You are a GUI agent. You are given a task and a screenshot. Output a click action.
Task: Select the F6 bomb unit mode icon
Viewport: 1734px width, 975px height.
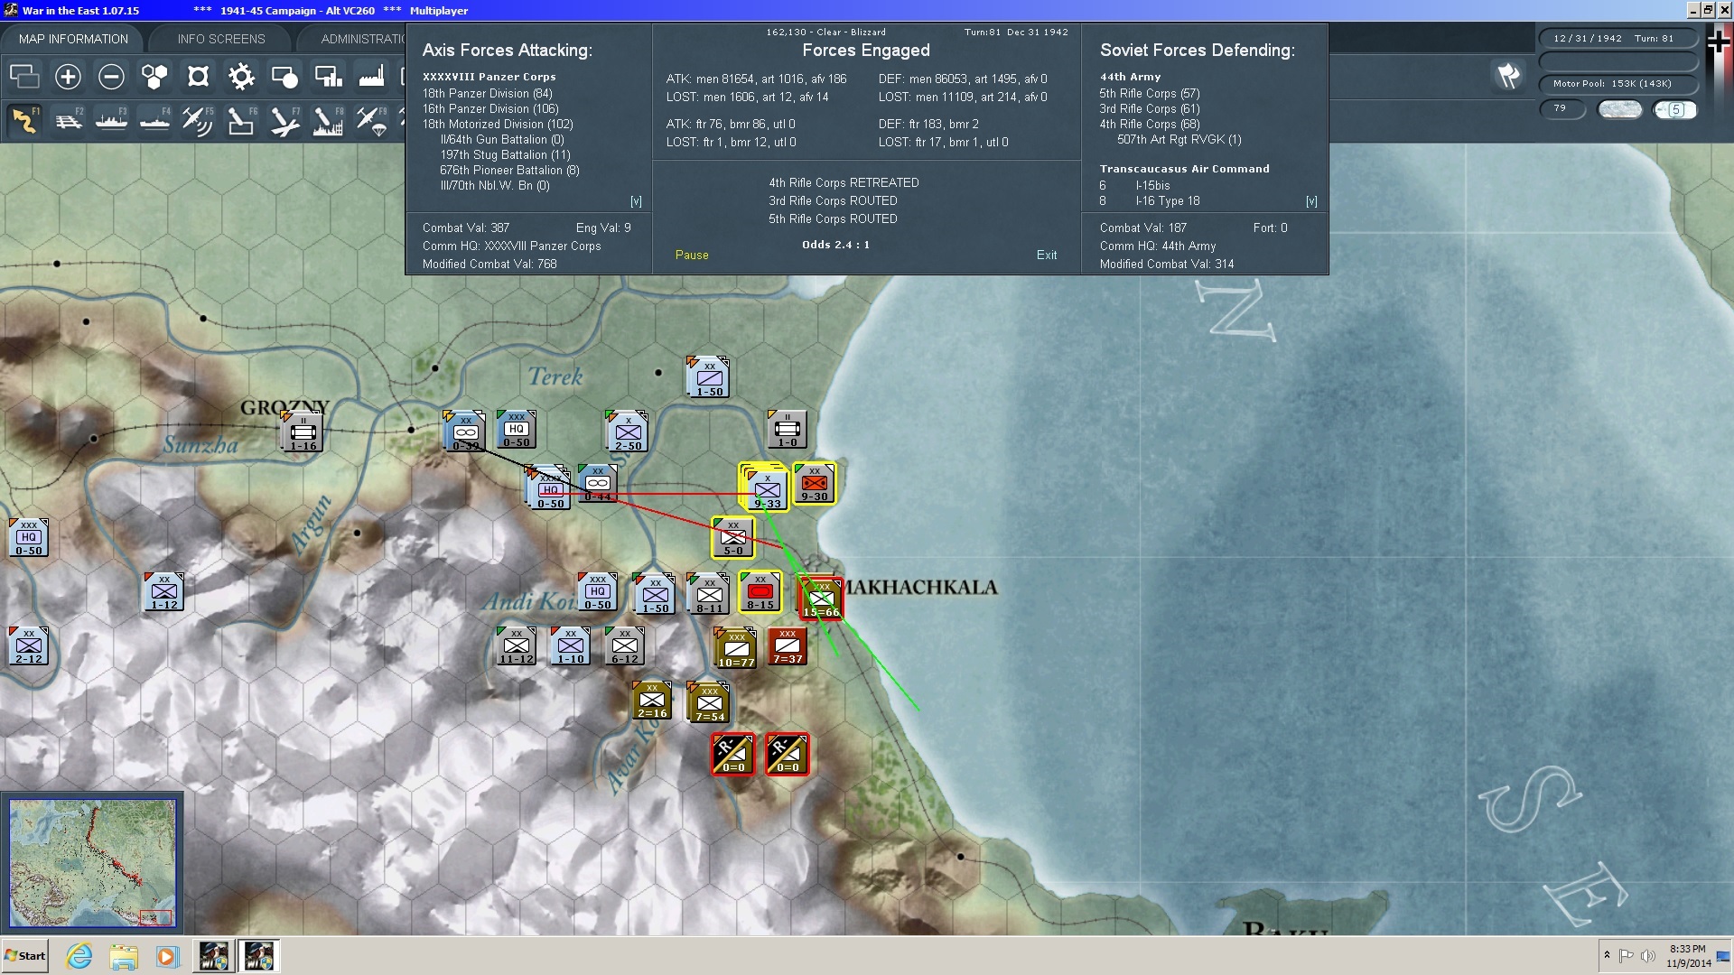(x=241, y=121)
